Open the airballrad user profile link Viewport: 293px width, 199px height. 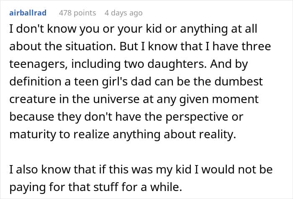point(28,13)
